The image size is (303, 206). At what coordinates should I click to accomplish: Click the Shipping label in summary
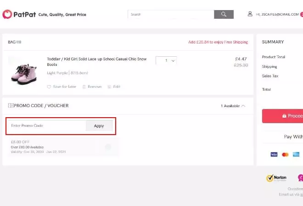[269, 66]
